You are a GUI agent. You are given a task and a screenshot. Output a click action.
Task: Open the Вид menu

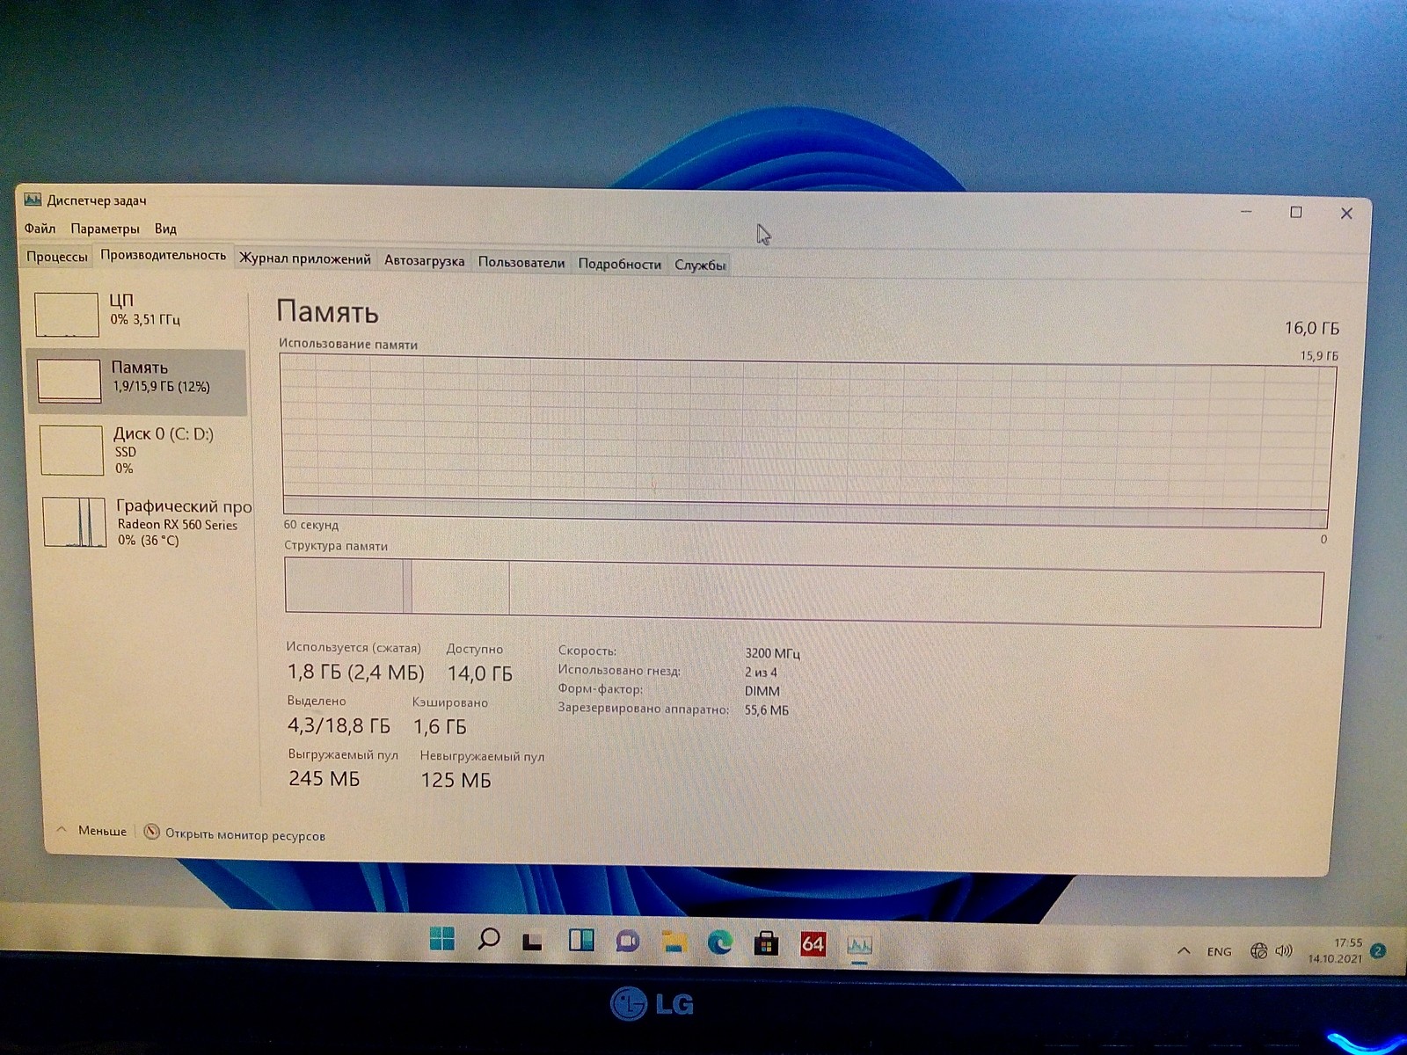tap(165, 229)
